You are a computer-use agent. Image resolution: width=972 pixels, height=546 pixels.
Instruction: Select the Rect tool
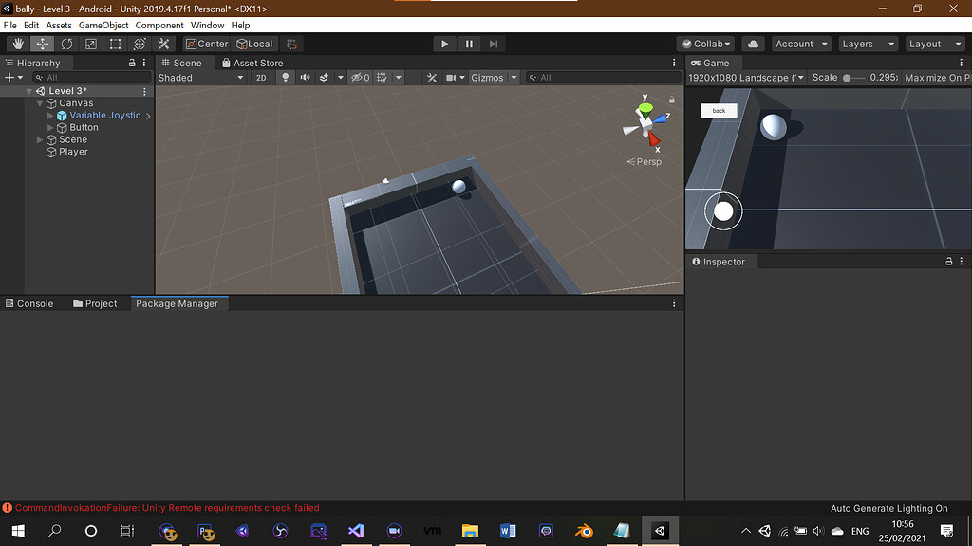[115, 44]
